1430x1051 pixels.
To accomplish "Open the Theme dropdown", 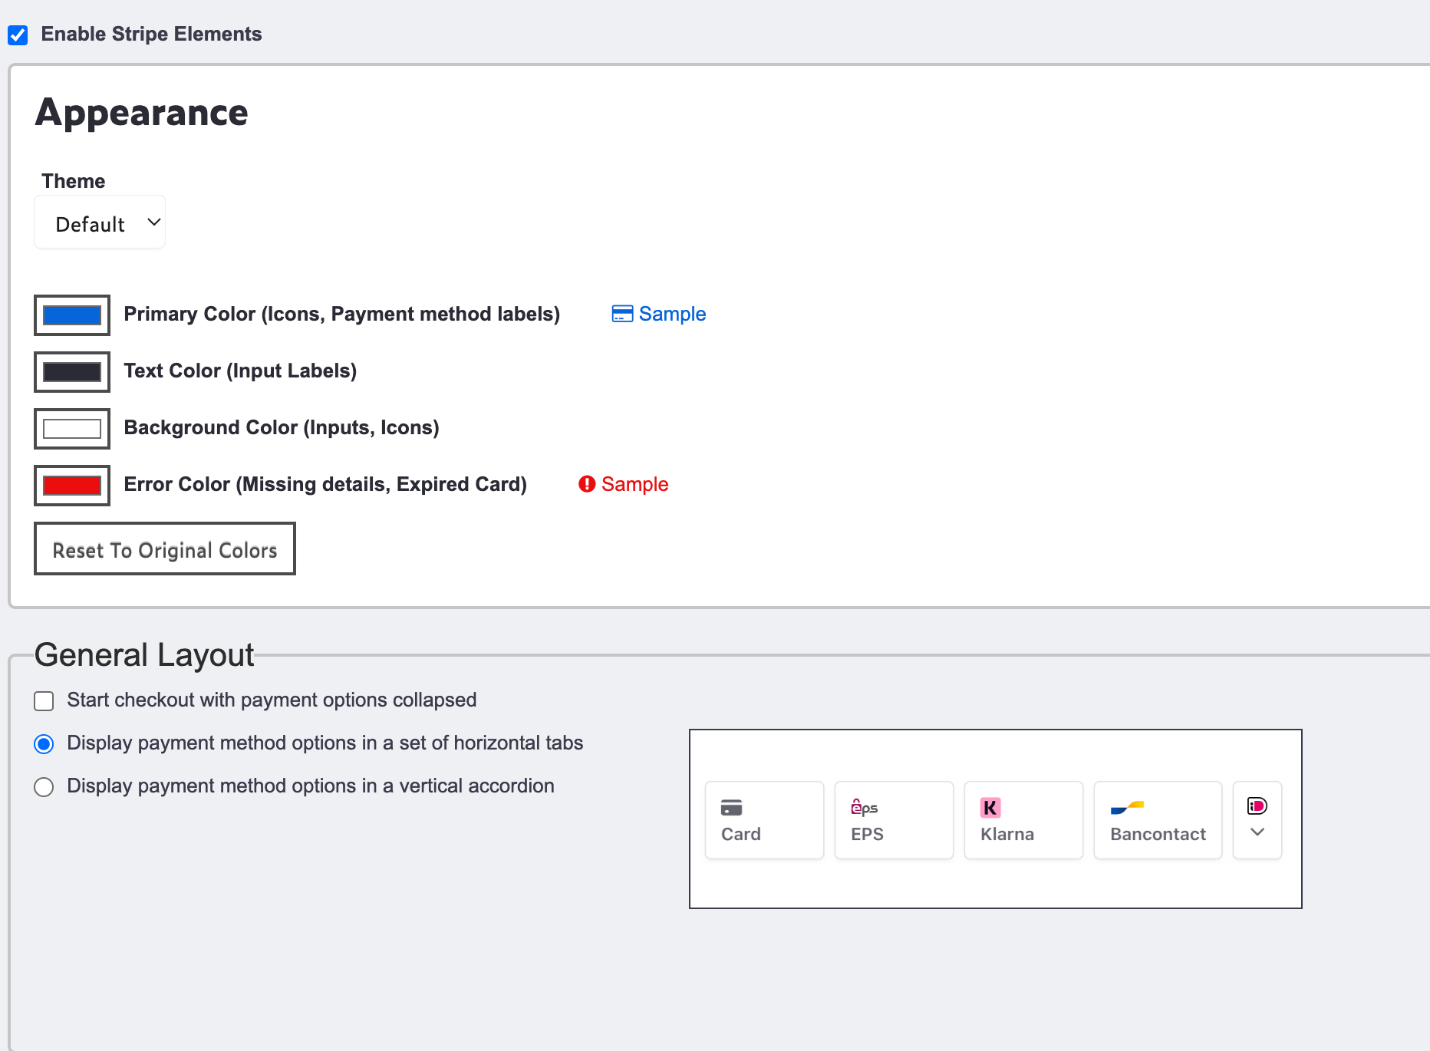I will point(100,223).
